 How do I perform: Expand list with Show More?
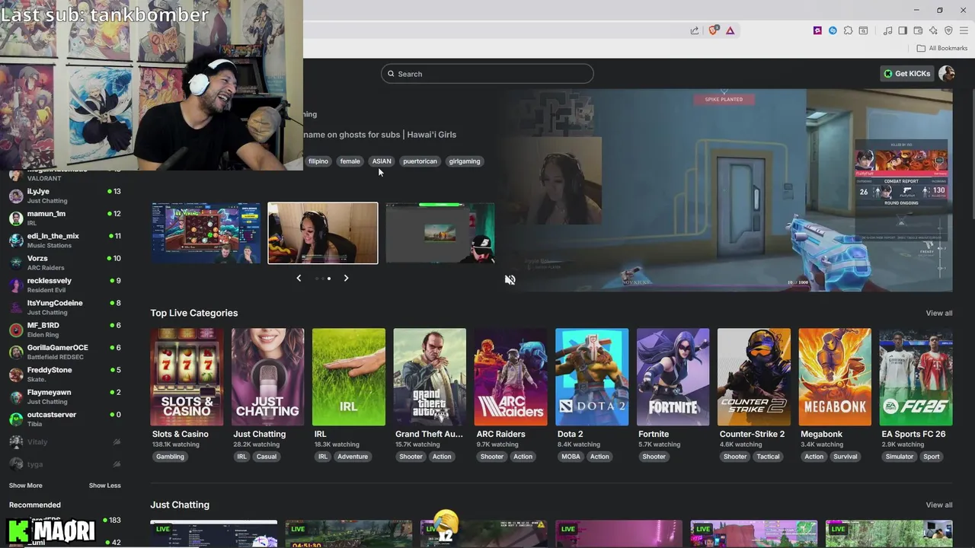25,486
